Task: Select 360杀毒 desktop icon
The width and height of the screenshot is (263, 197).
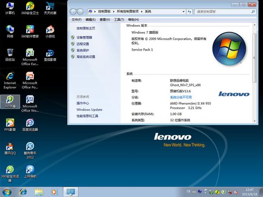Action: point(10,101)
